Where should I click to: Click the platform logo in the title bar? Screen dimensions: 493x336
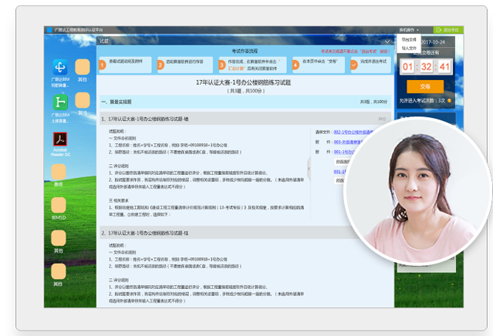pos(49,29)
